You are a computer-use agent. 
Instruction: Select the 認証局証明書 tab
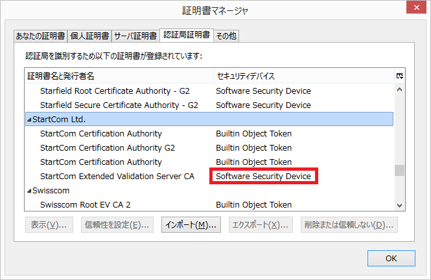pyautogui.click(x=187, y=35)
